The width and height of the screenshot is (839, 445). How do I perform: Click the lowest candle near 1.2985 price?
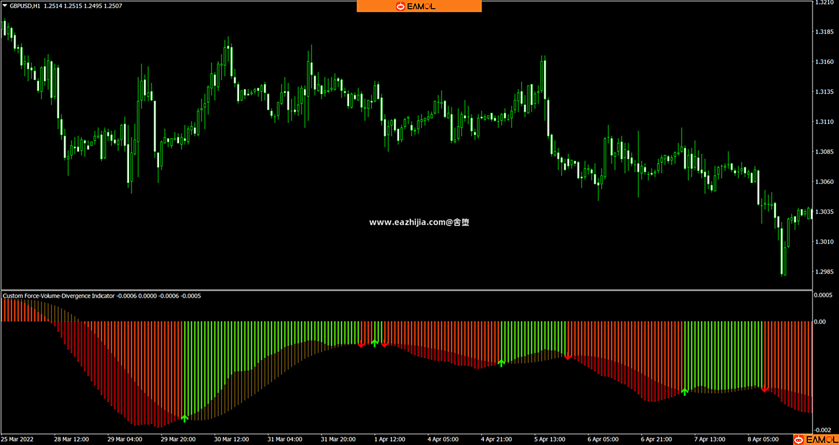782,258
